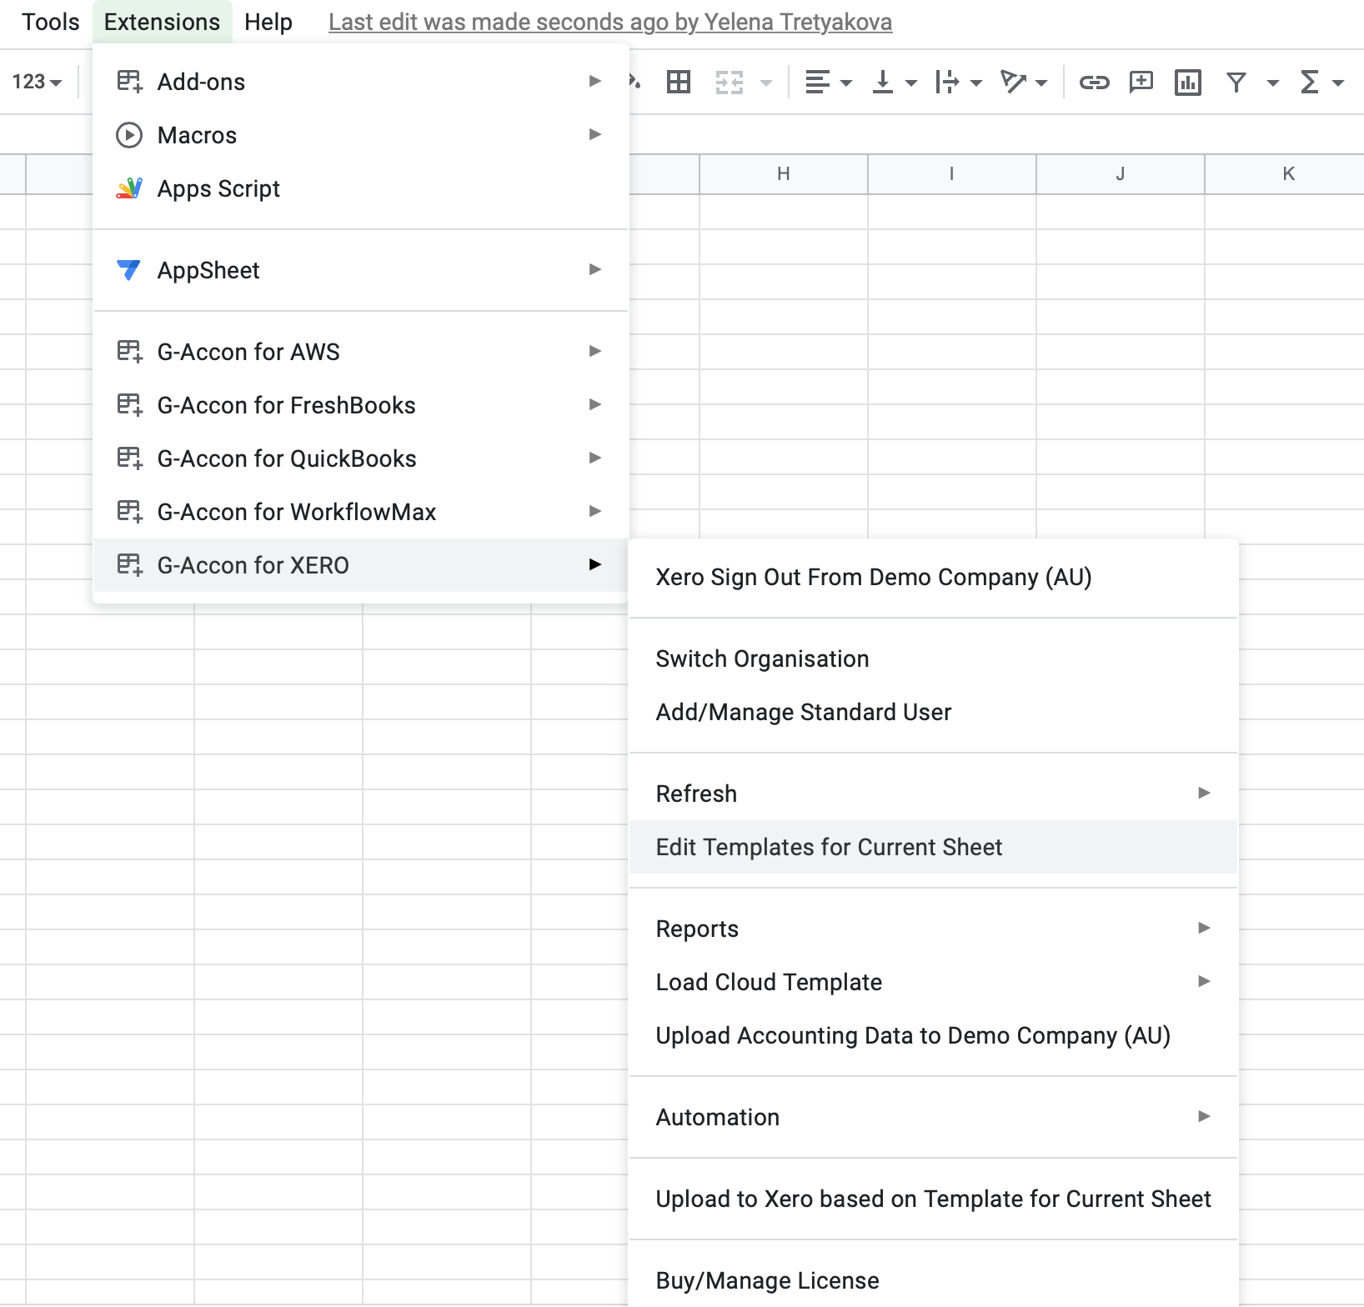Select Edit Templates for Current Sheet
Image resolution: width=1364 pixels, height=1307 pixels.
click(x=933, y=847)
